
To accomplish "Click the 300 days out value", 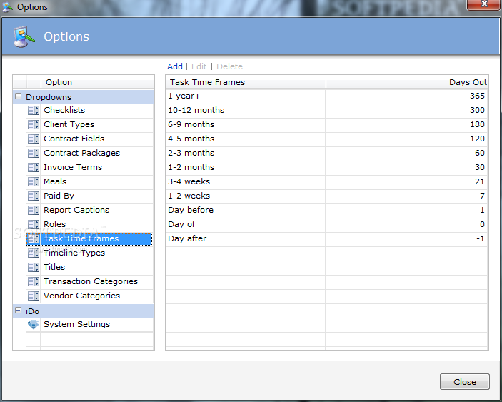I will pyautogui.click(x=477, y=110).
